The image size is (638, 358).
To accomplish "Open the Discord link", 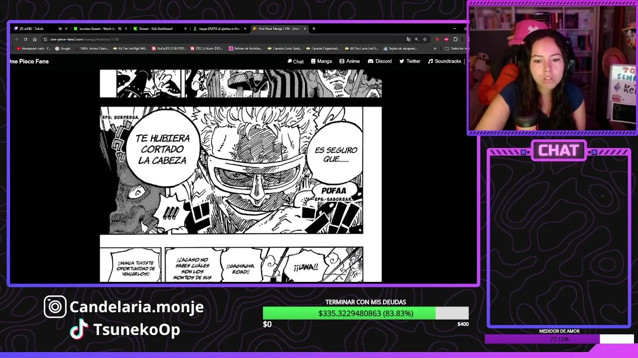I will (380, 61).
